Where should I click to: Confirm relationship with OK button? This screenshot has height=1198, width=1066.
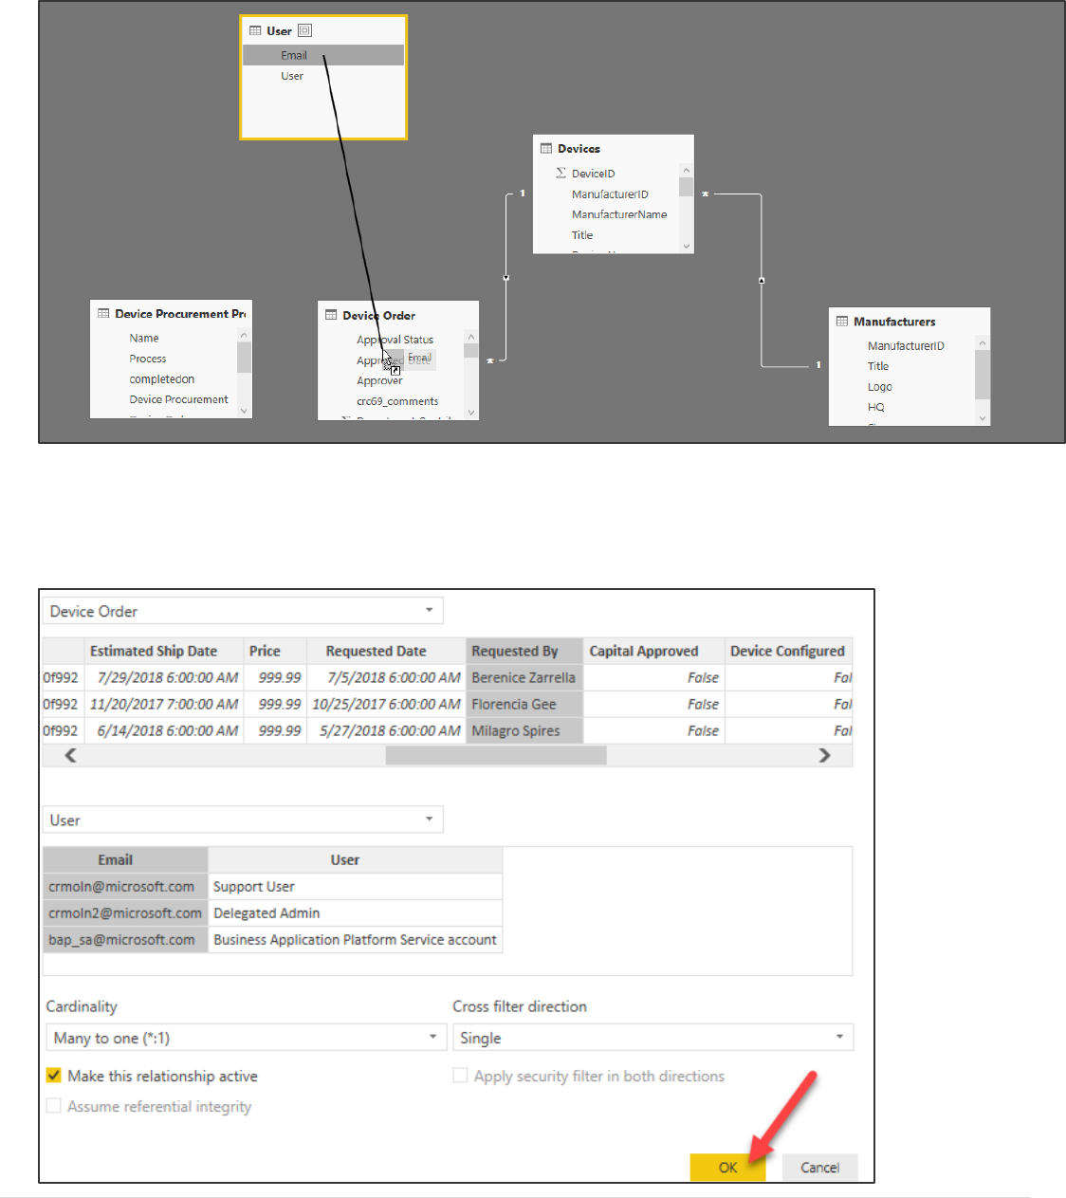point(727,1168)
